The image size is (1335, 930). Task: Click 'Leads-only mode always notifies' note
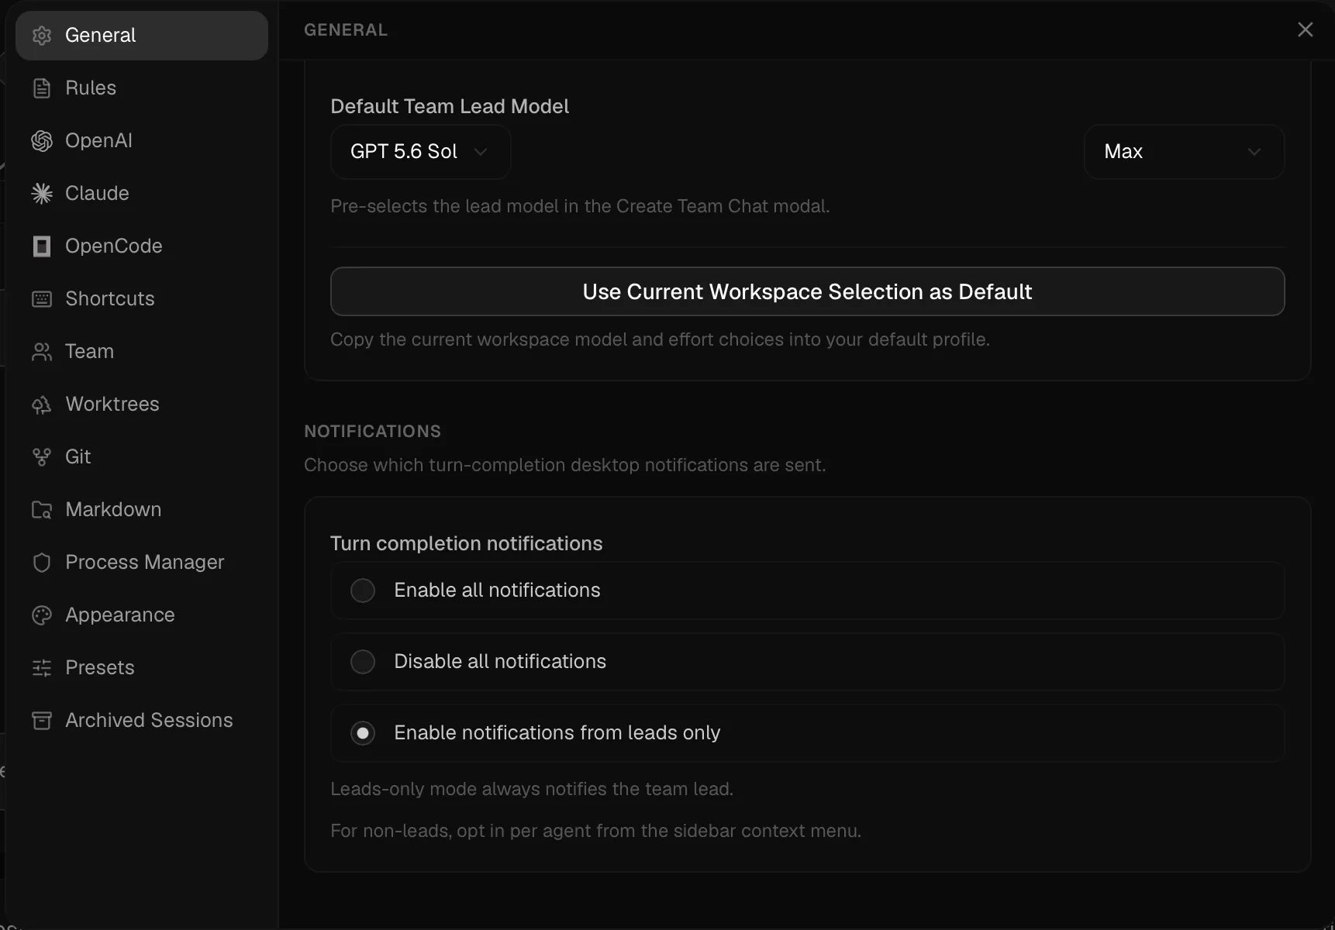tap(532, 789)
